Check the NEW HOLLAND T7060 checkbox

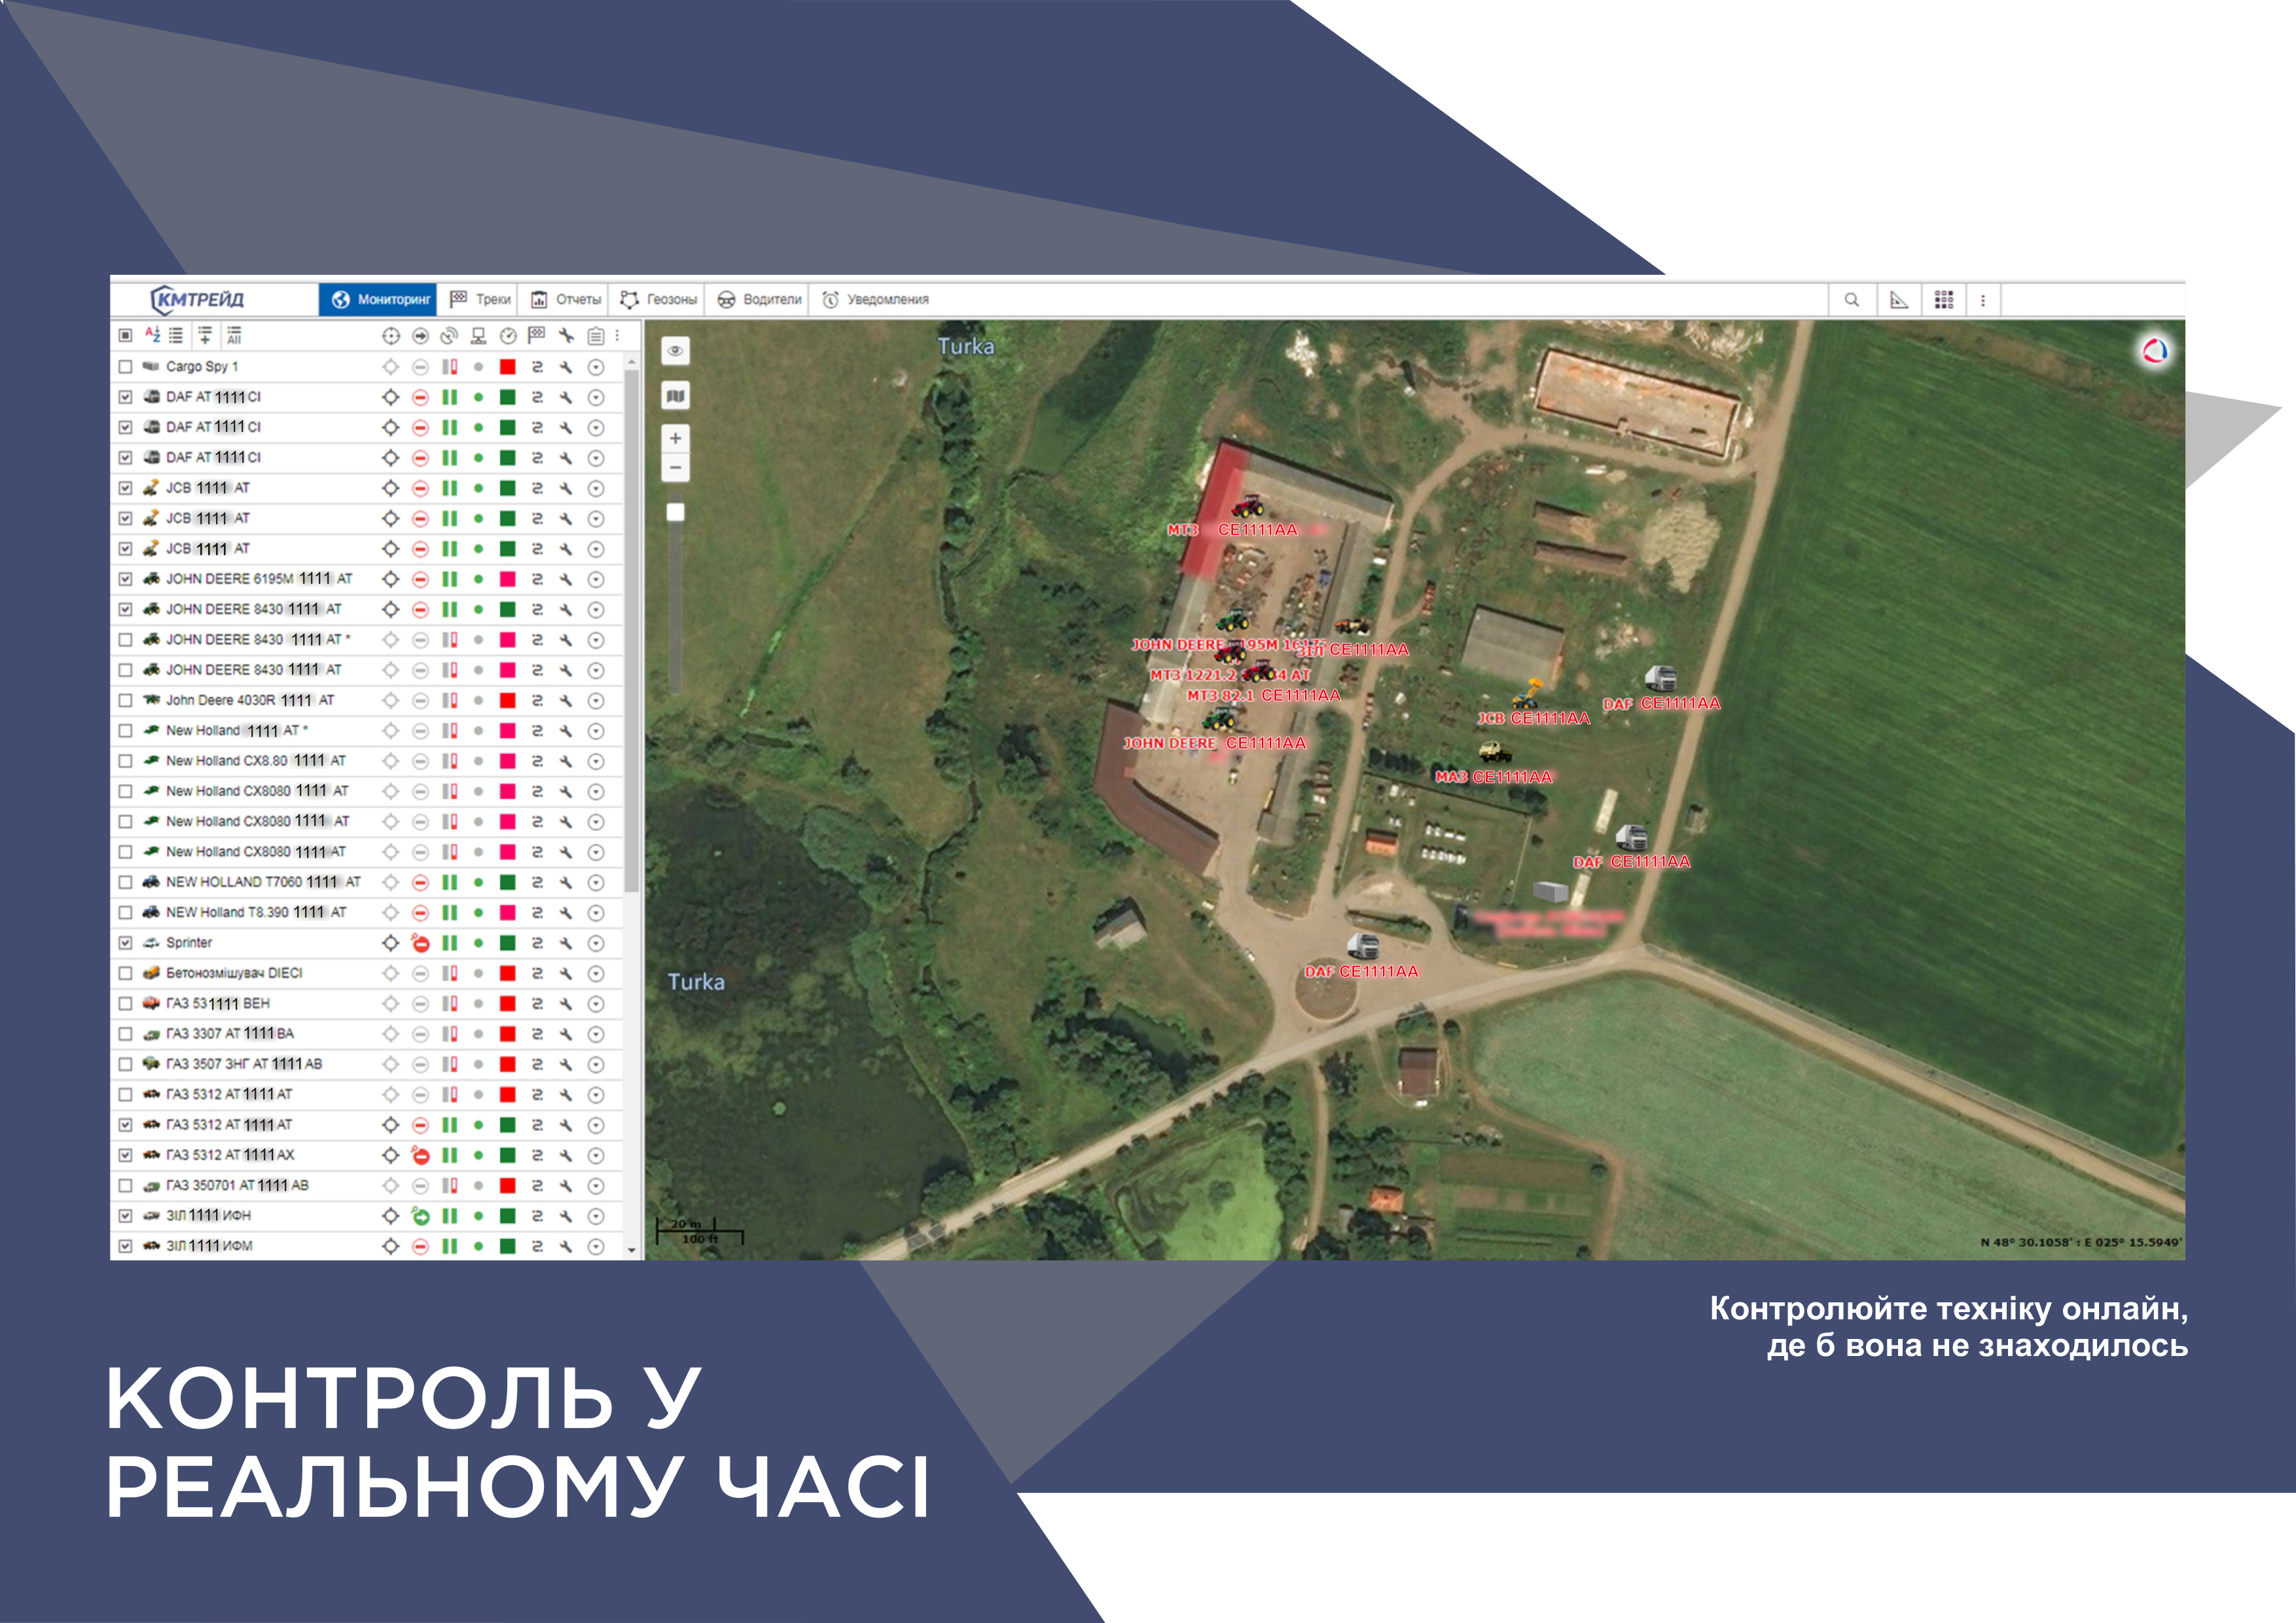tap(125, 882)
